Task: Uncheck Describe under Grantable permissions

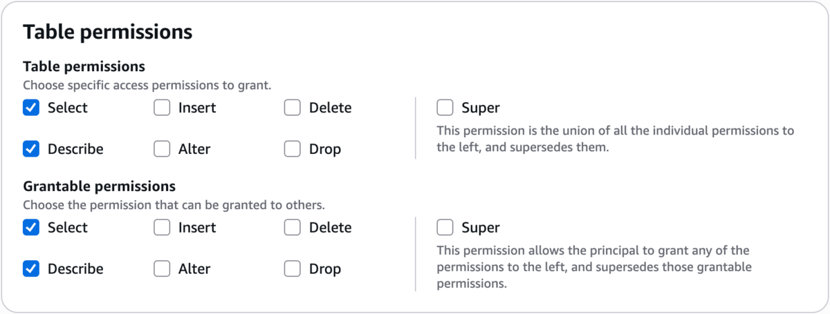Action: point(31,269)
